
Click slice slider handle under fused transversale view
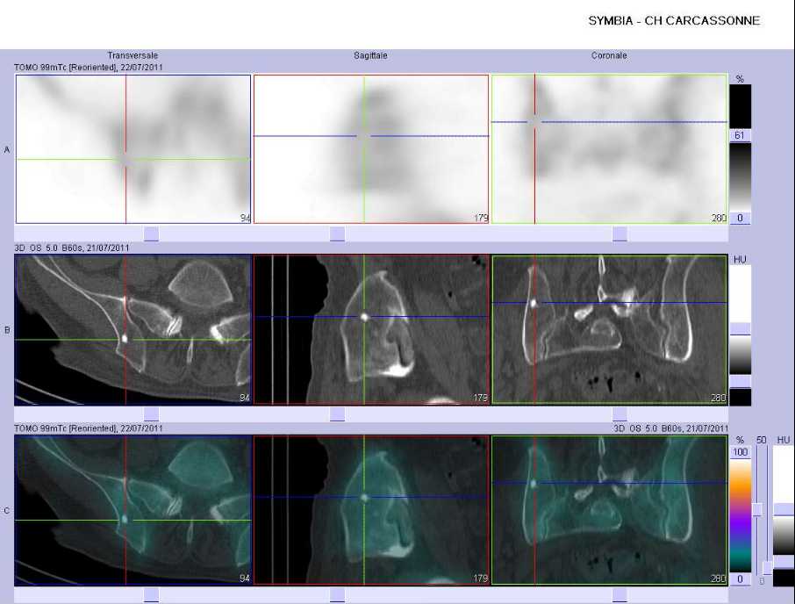[x=151, y=595]
